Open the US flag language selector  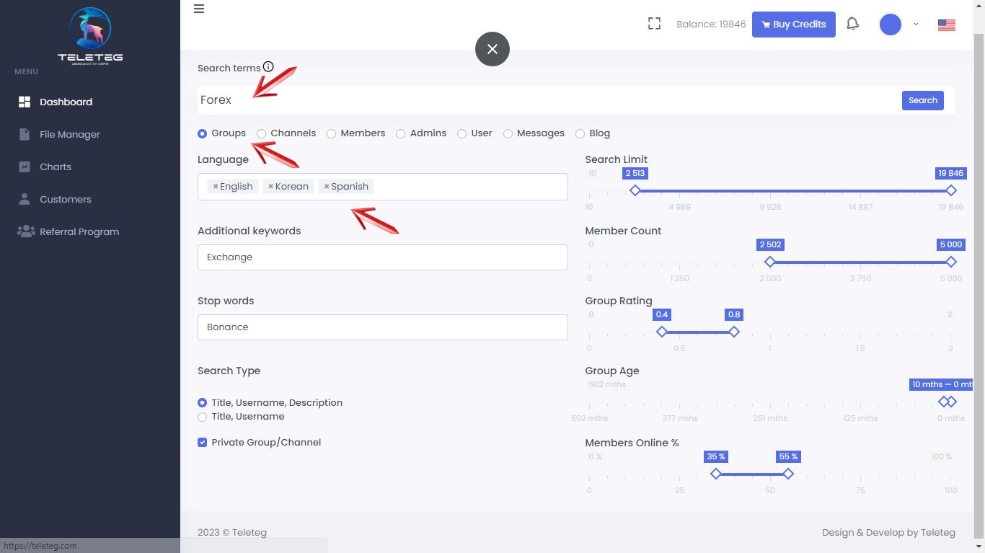pos(946,25)
